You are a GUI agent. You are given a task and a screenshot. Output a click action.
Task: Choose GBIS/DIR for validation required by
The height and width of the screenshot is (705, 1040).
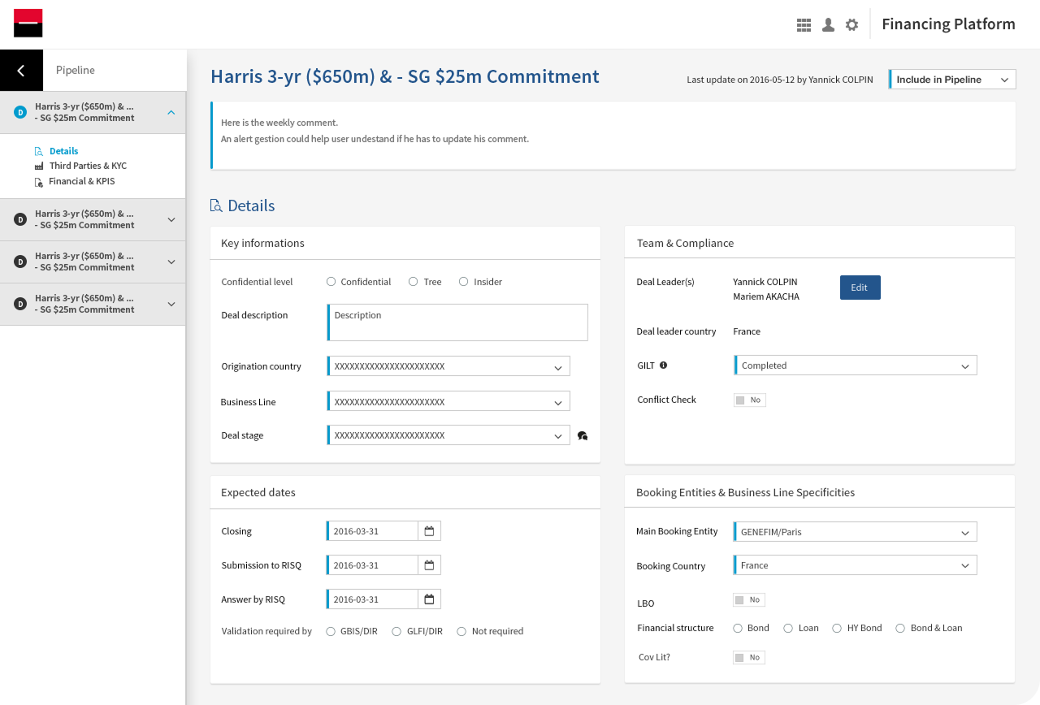(331, 631)
